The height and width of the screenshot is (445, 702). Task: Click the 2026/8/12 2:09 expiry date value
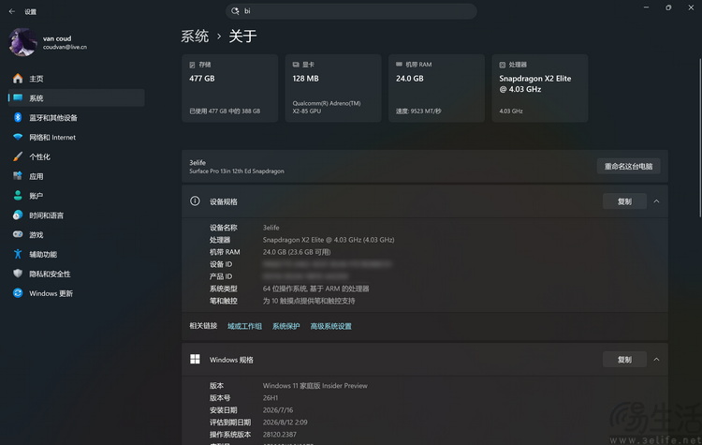coord(285,423)
